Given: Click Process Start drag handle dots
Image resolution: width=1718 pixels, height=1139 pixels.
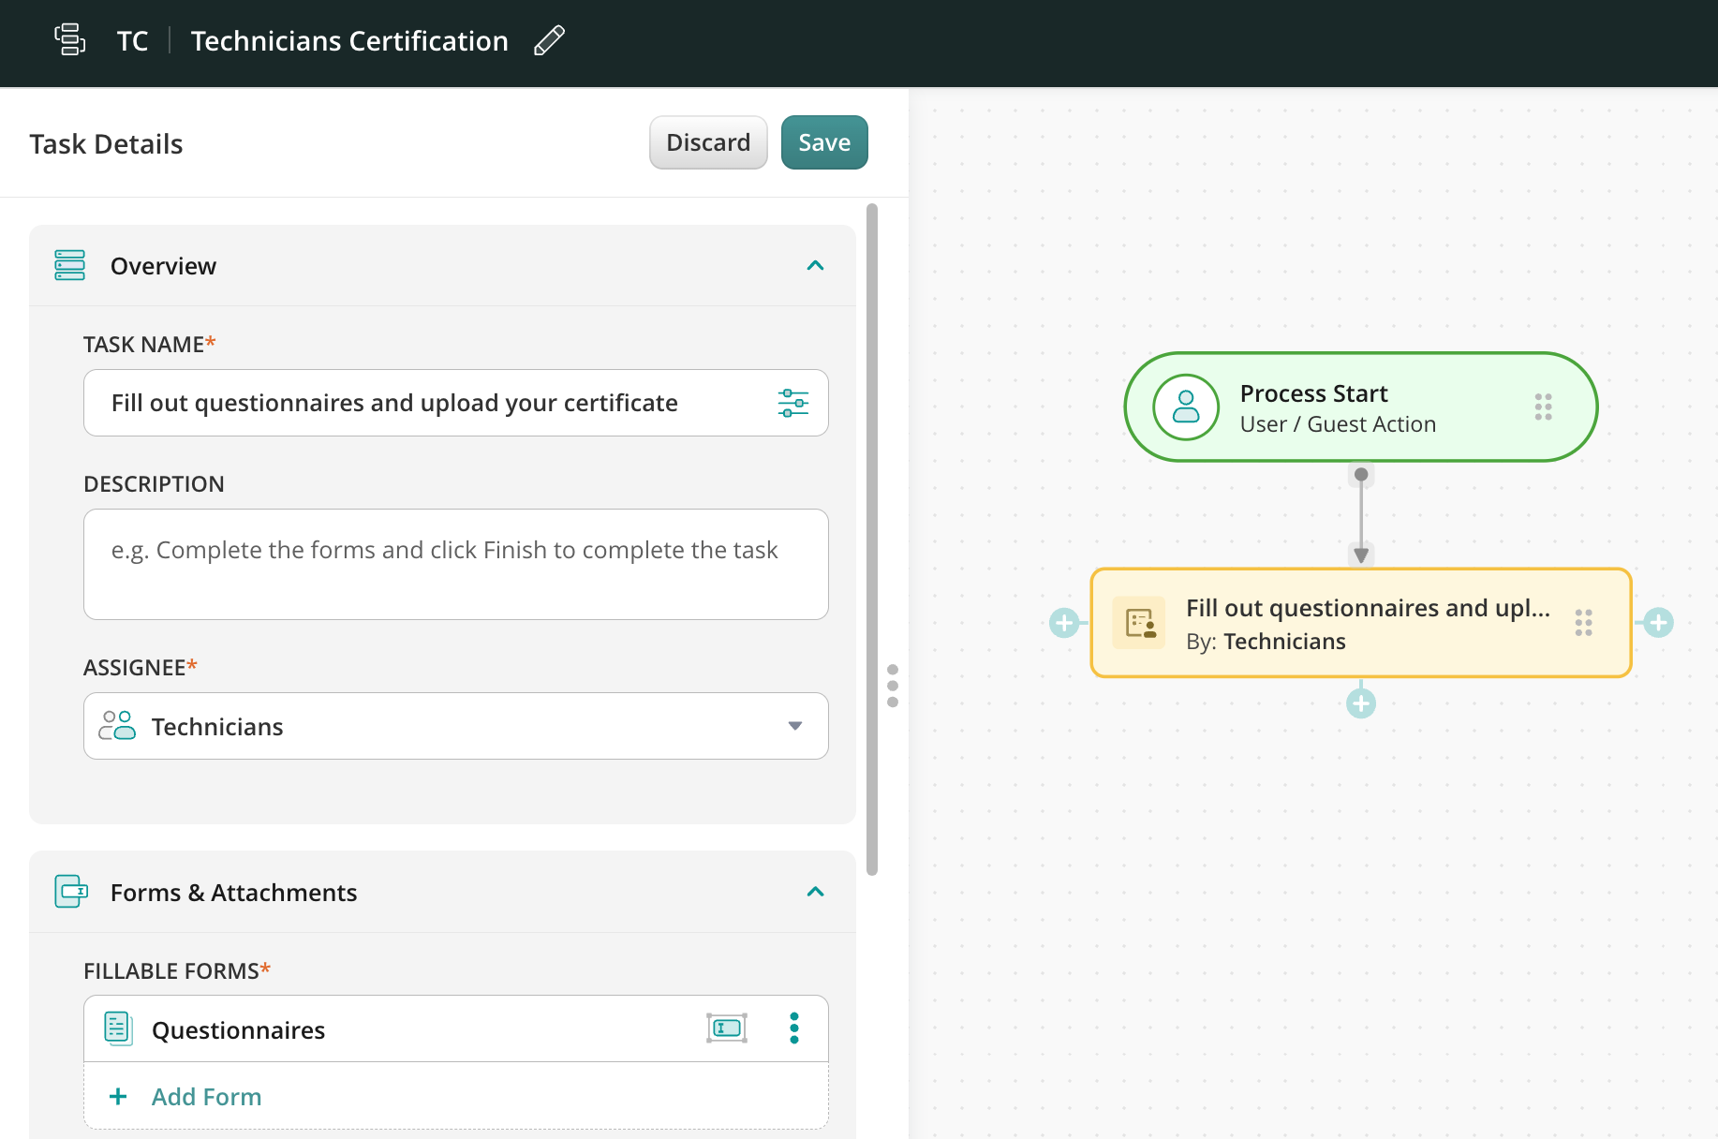Looking at the screenshot, I should 1543,407.
